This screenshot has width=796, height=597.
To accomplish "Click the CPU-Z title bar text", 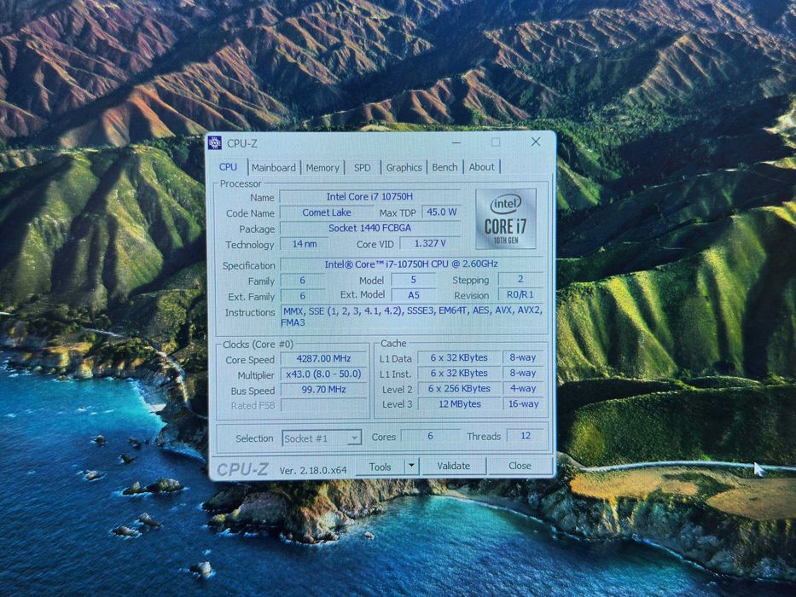I will [x=242, y=143].
